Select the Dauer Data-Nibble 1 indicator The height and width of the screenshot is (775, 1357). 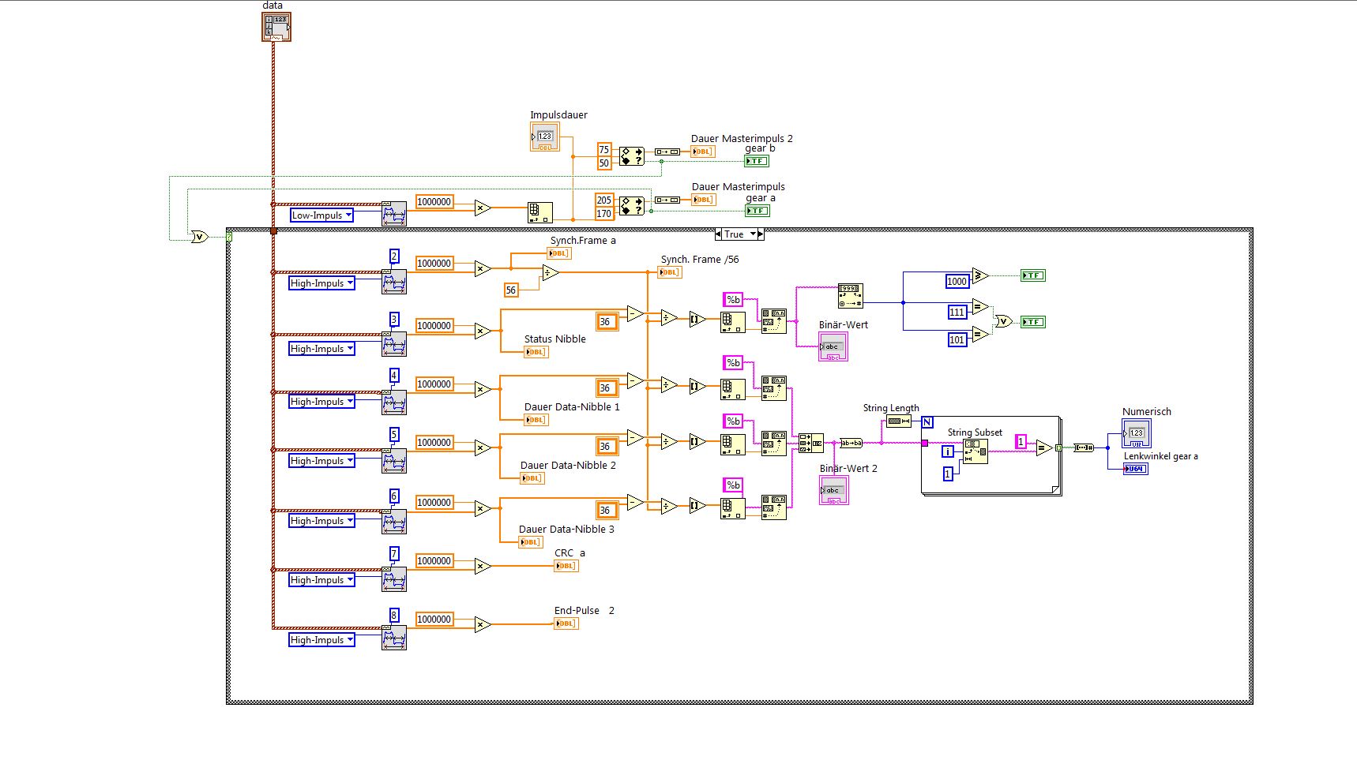[x=536, y=420]
